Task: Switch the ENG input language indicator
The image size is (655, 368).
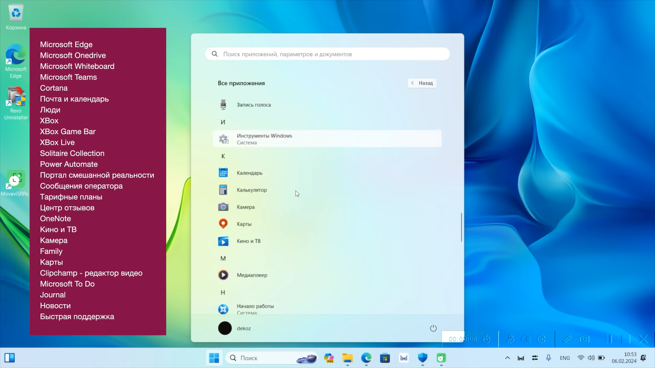Action: pos(565,358)
